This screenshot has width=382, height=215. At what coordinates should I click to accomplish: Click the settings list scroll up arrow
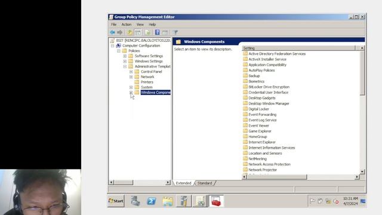tap(362, 48)
